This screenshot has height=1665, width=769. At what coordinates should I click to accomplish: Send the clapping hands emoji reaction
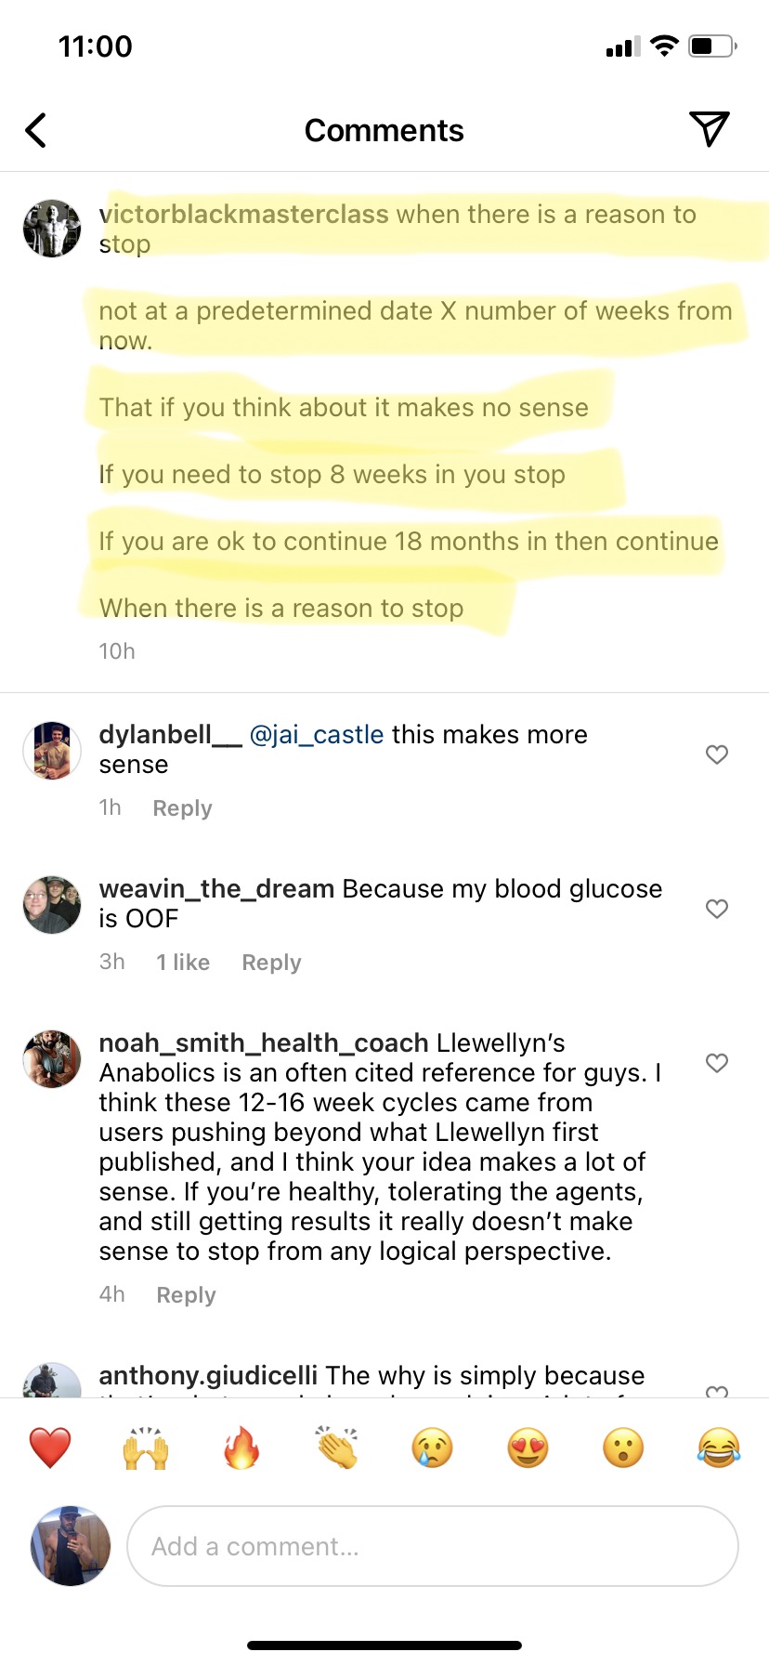(x=337, y=1448)
